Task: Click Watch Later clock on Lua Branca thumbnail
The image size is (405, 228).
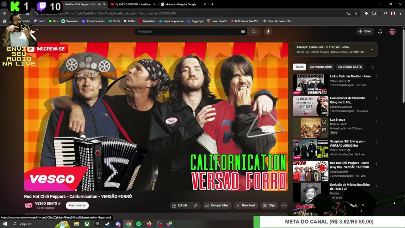Action: pos(324,122)
